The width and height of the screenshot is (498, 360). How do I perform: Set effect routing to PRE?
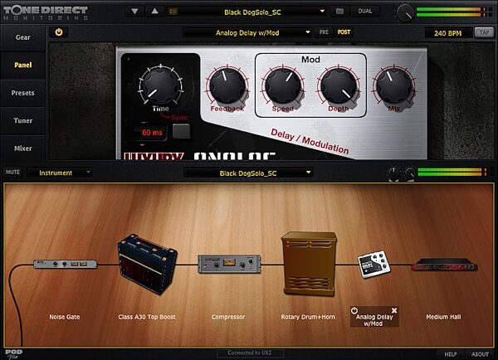click(324, 32)
